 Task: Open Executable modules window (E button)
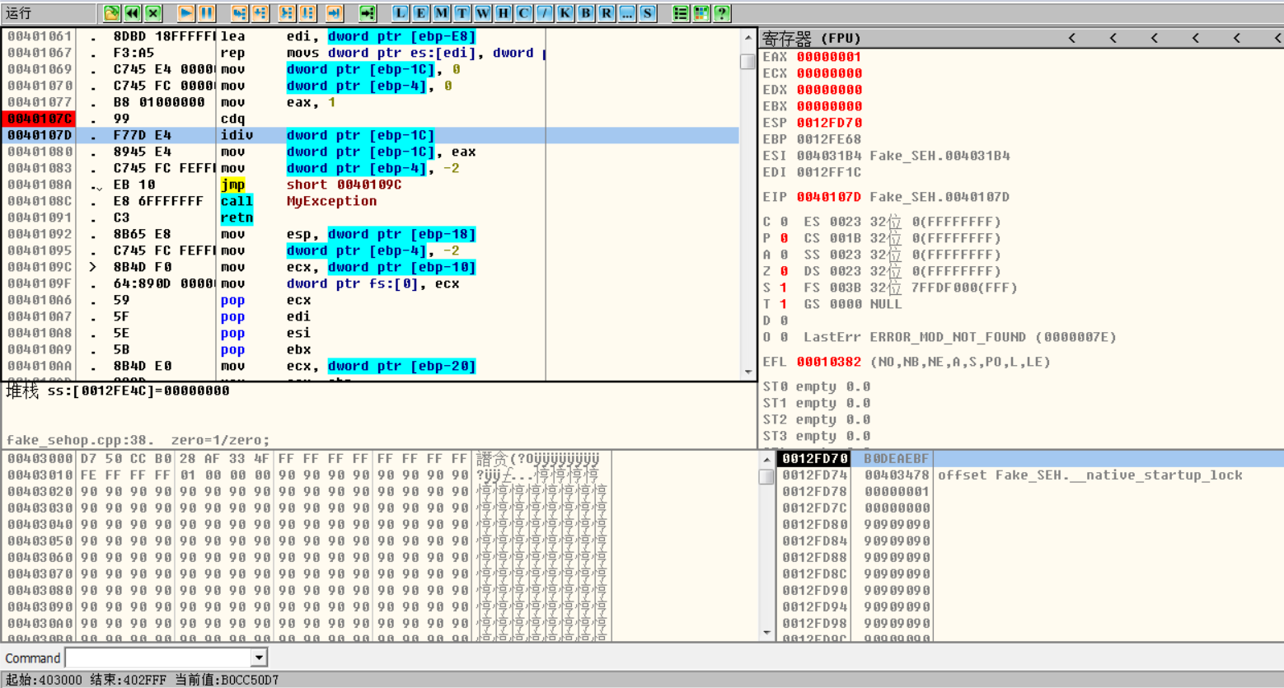pyautogui.click(x=420, y=13)
